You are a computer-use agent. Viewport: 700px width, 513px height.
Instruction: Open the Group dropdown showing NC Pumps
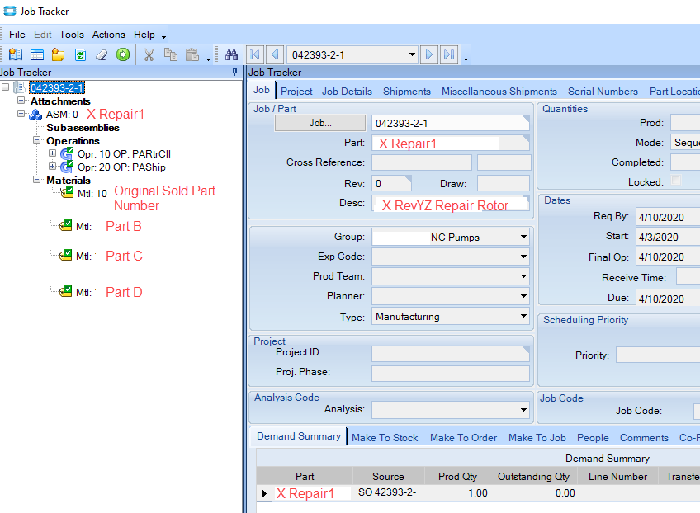pyautogui.click(x=523, y=237)
